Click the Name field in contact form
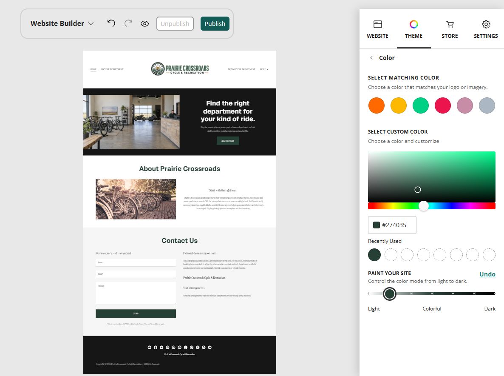Image resolution: width=504 pixels, height=376 pixels. click(136, 262)
